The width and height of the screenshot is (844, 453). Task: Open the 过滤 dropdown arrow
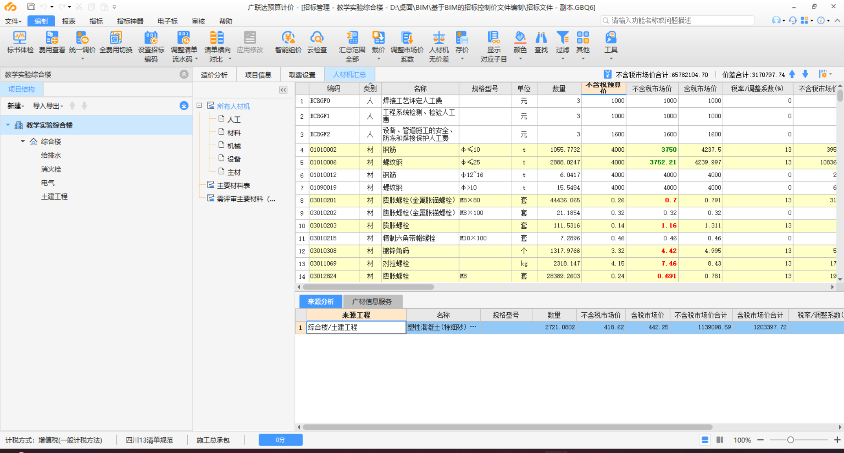(x=563, y=58)
